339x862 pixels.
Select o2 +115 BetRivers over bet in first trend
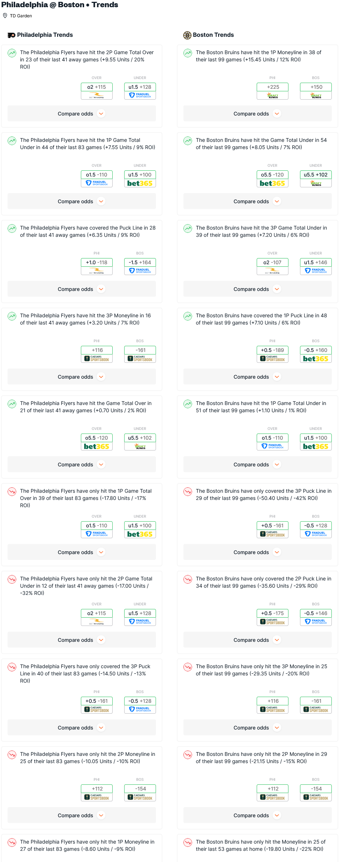(97, 91)
